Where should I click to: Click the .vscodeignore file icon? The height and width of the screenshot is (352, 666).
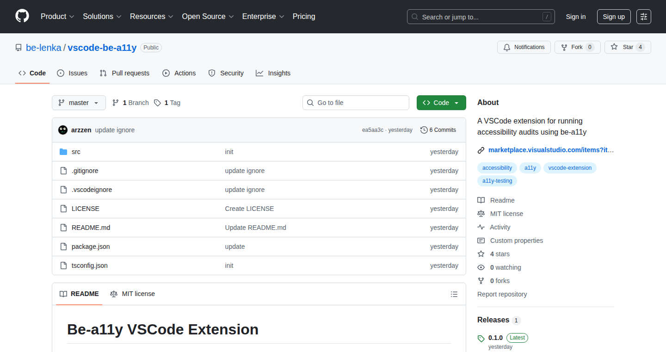63,190
